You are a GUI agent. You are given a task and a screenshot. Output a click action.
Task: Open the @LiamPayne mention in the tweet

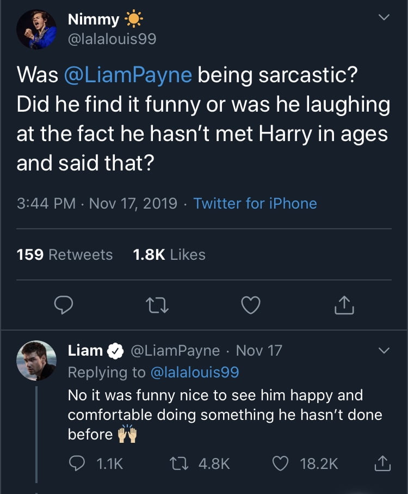[x=128, y=75]
